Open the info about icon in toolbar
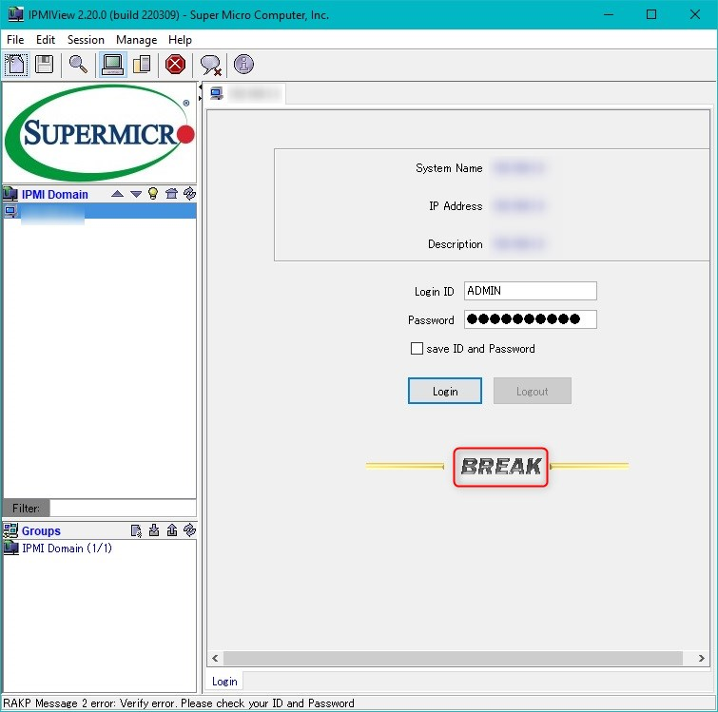This screenshot has height=712, width=718. pyautogui.click(x=244, y=65)
